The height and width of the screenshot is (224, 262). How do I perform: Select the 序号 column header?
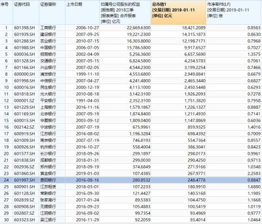pos(6,13)
